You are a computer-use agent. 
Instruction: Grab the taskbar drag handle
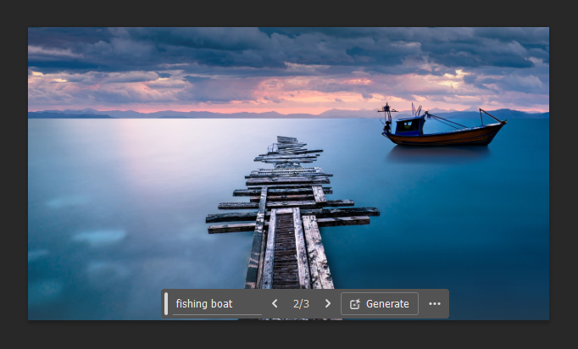[166, 303]
